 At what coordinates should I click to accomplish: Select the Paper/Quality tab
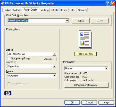click(x=30, y=10)
